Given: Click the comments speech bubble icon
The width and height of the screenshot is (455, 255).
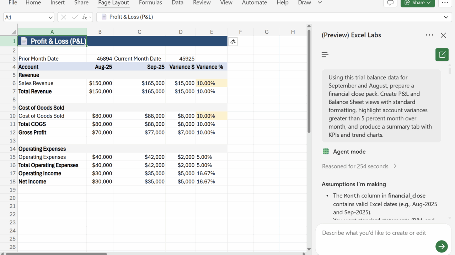Looking at the screenshot, I should point(390,3).
